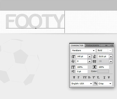
Task: Click the Subscript style icon
Action: tap(98, 77)
